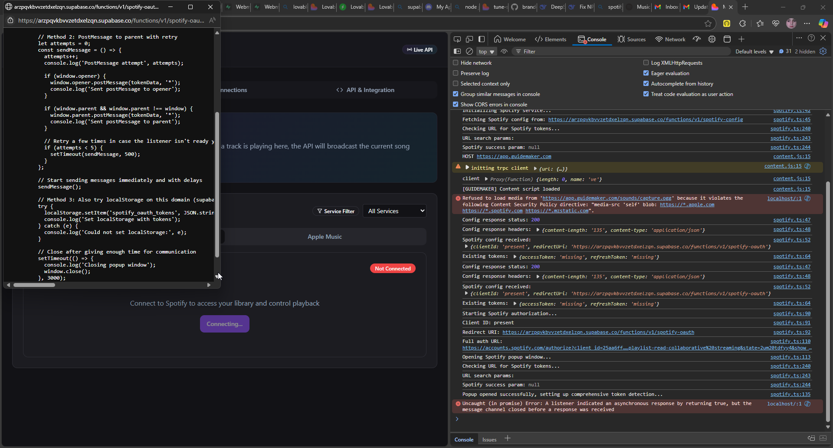The width and height of the screenshot is (833, 448).
Task: Click the Connecting... button
Action: tap(225, 324)
